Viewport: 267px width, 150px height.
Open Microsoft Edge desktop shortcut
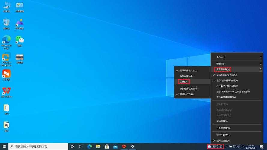pos(6,40)
